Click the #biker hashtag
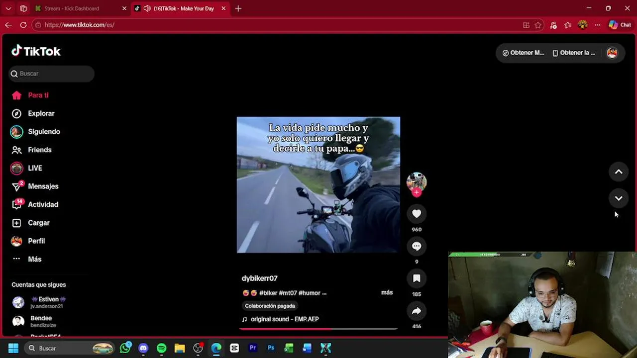637x358 pixels. (268, 293)
